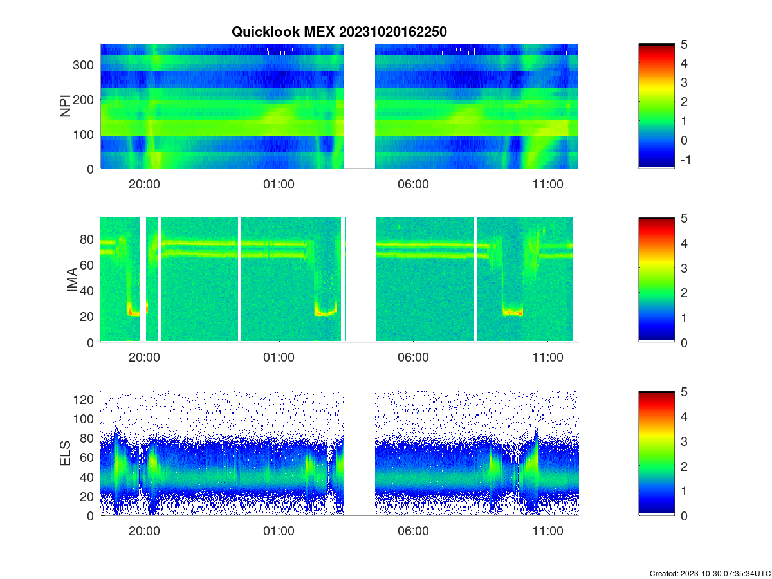This screenshot has width=772, height=579.
Task: Click the 3 tick on IMA colorbar
Action: 684,268
